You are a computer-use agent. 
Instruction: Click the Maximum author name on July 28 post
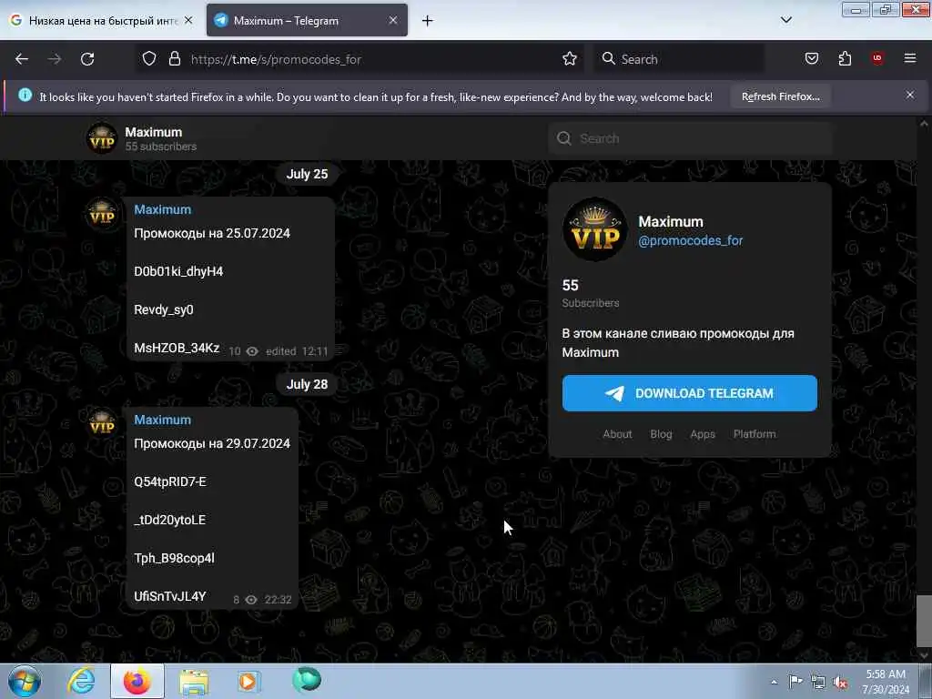[162, 420]
